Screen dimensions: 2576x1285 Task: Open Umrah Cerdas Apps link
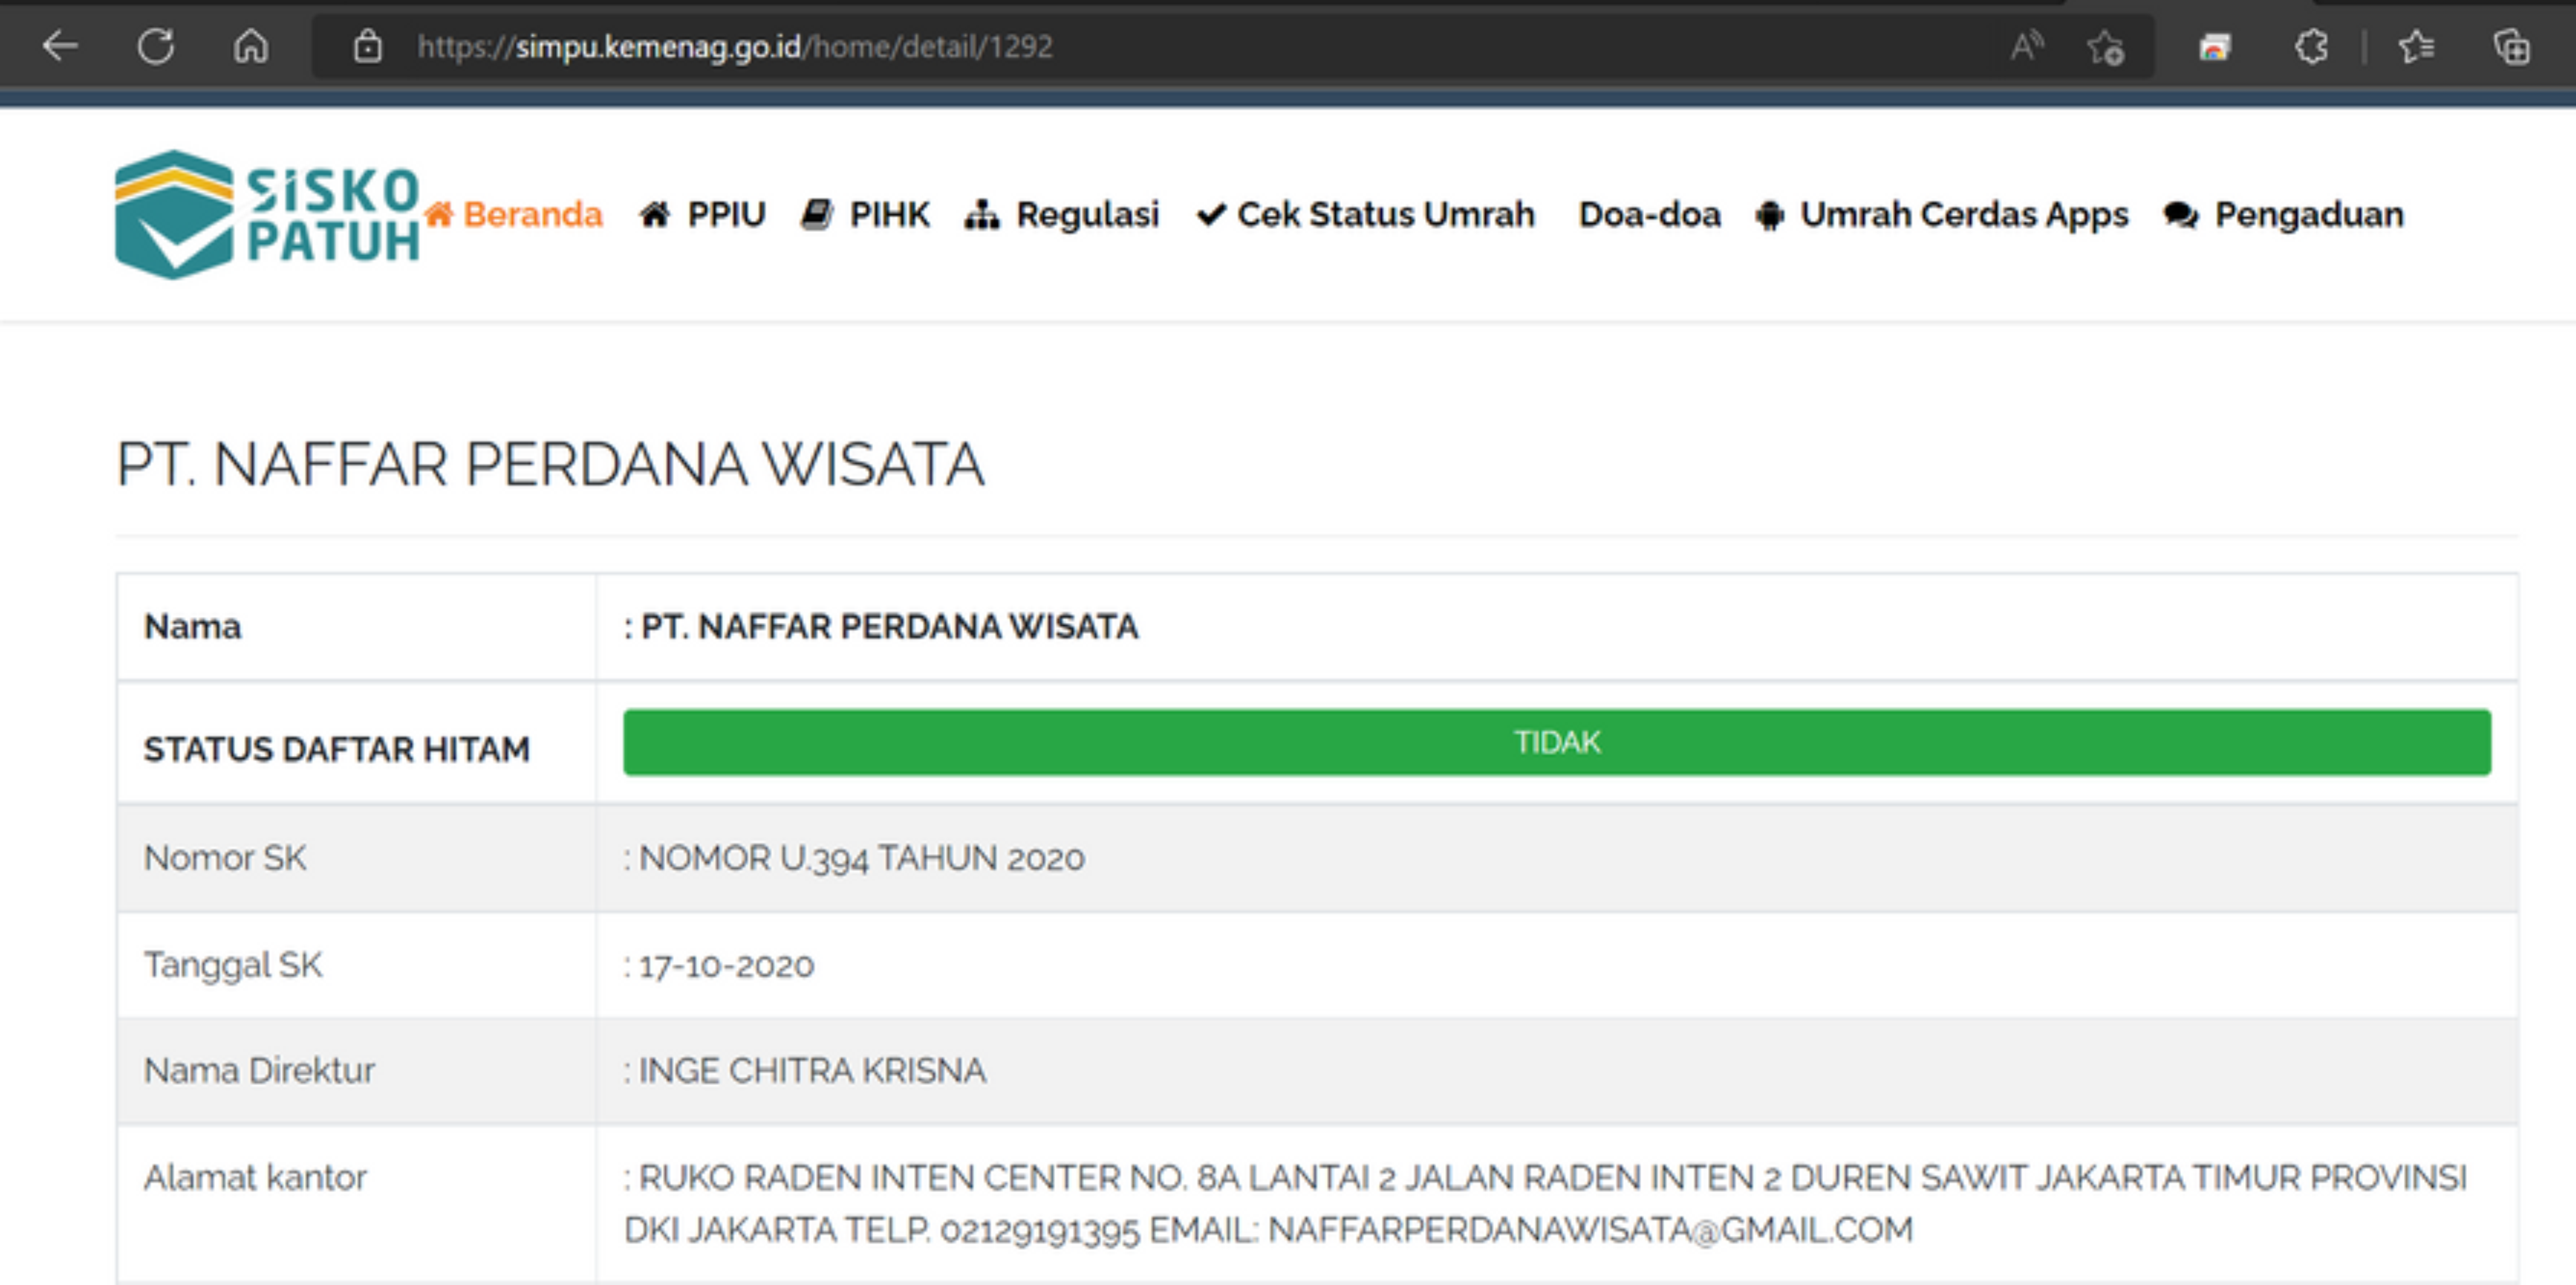[x=1942, y=214]
